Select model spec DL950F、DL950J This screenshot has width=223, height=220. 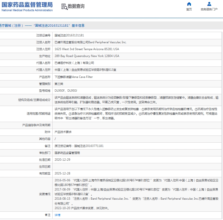(x=66, y=91)
